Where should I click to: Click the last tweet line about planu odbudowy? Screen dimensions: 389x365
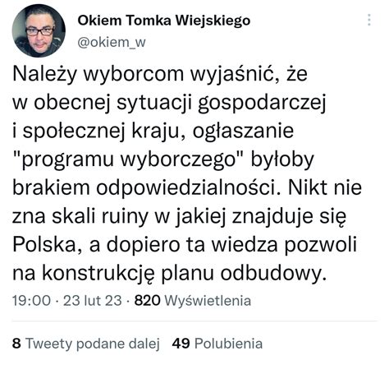(x=170, y=274)
